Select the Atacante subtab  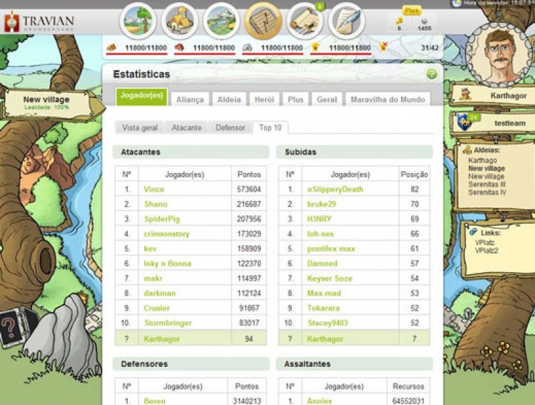[187, 128]
